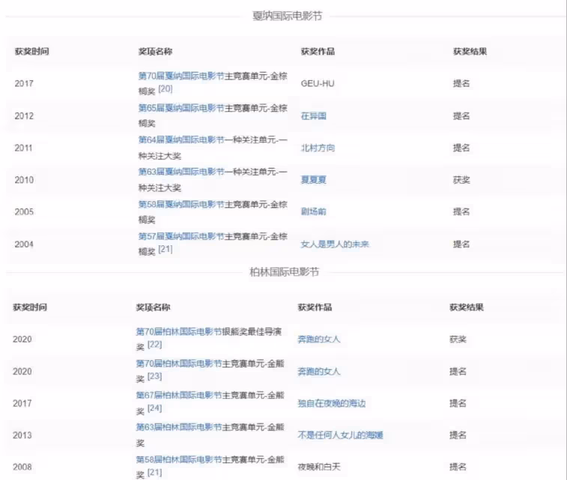567x480 pixels.
Task: Open the 第63届柏林国际电影节 link
Action: 178,427
